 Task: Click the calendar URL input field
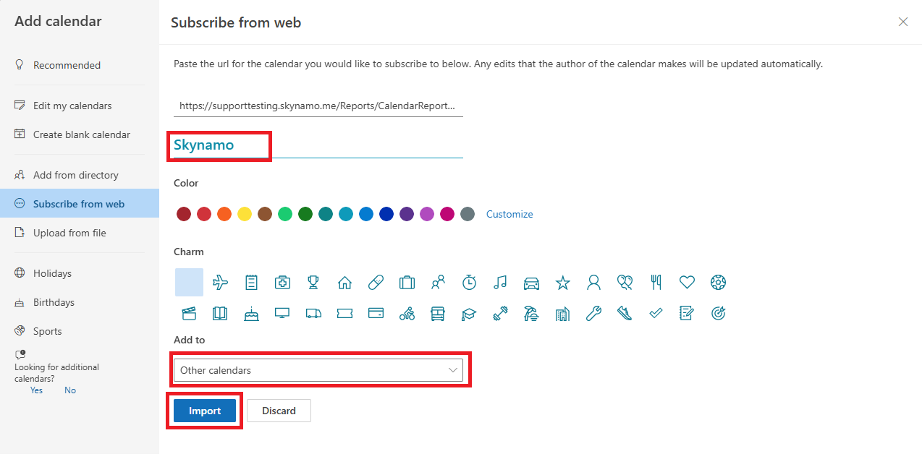[318, 106]
